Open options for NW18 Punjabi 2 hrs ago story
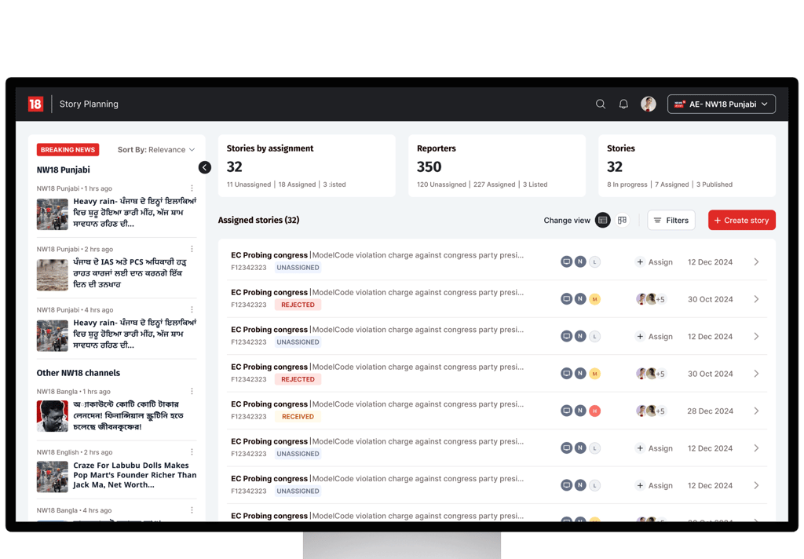 pos(192,249)
